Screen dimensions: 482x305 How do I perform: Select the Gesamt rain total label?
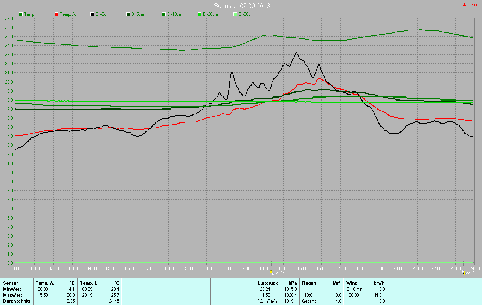(x=310, y=301)
